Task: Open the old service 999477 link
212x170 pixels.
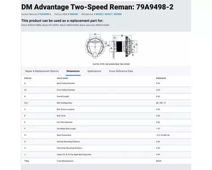Action: click(x=109, y=14)
